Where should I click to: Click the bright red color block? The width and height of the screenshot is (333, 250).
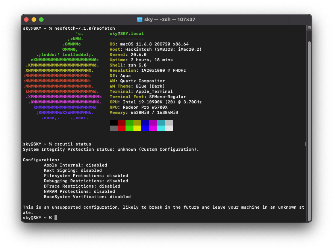point(121,128)
